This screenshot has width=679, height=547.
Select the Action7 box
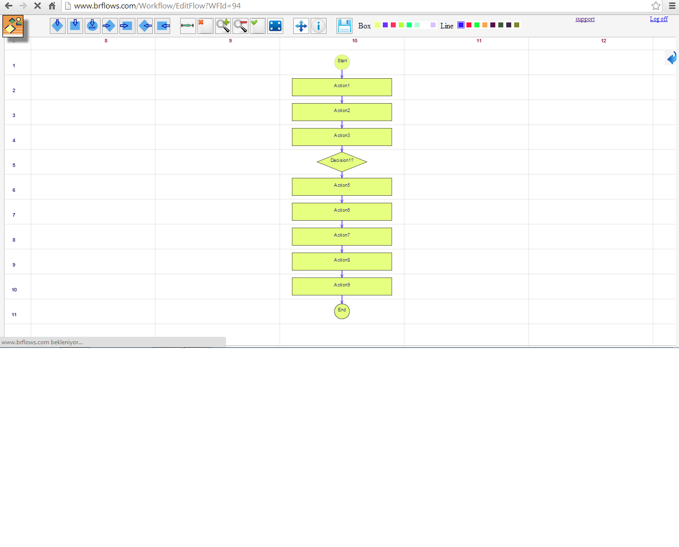(x=342, y=237)
